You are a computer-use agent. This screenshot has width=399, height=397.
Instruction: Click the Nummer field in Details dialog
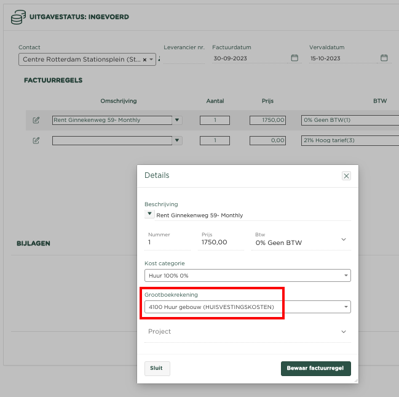tap(169, 243)
